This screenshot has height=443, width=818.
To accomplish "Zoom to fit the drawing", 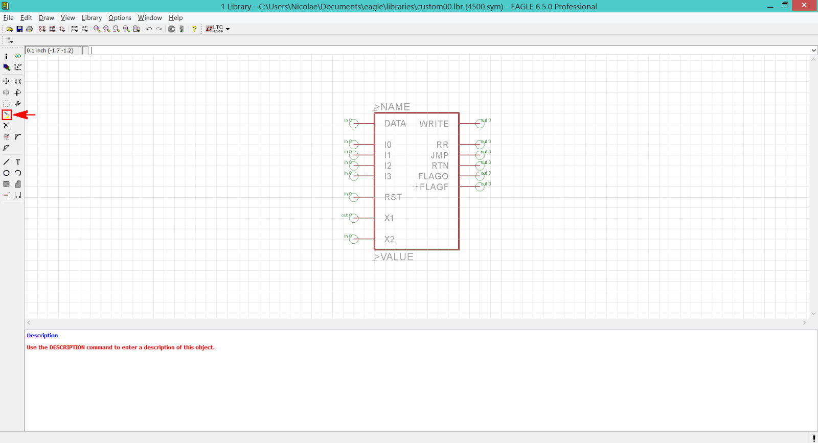I will click(97, 29).
